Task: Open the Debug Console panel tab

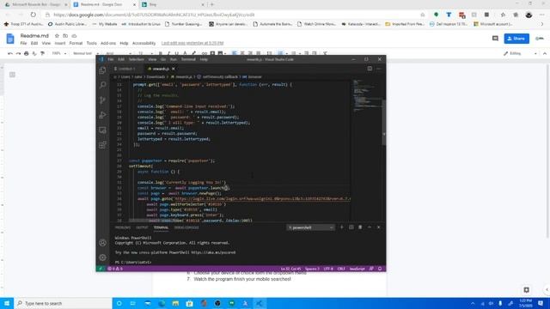Action: [x=186, y=227]
